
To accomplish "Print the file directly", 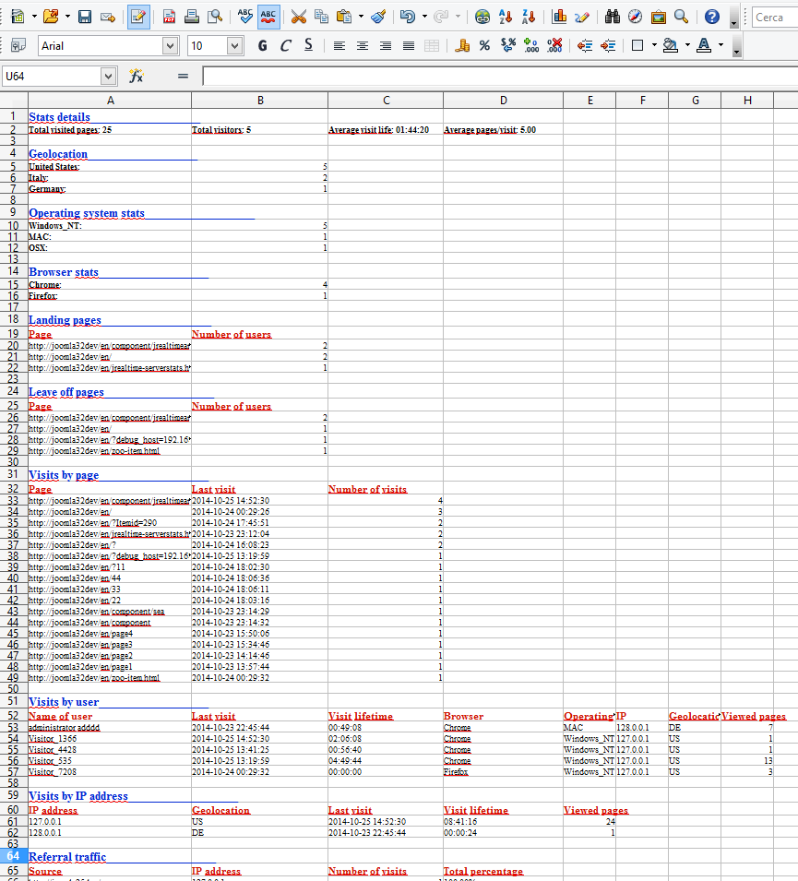I will [192, 17].
